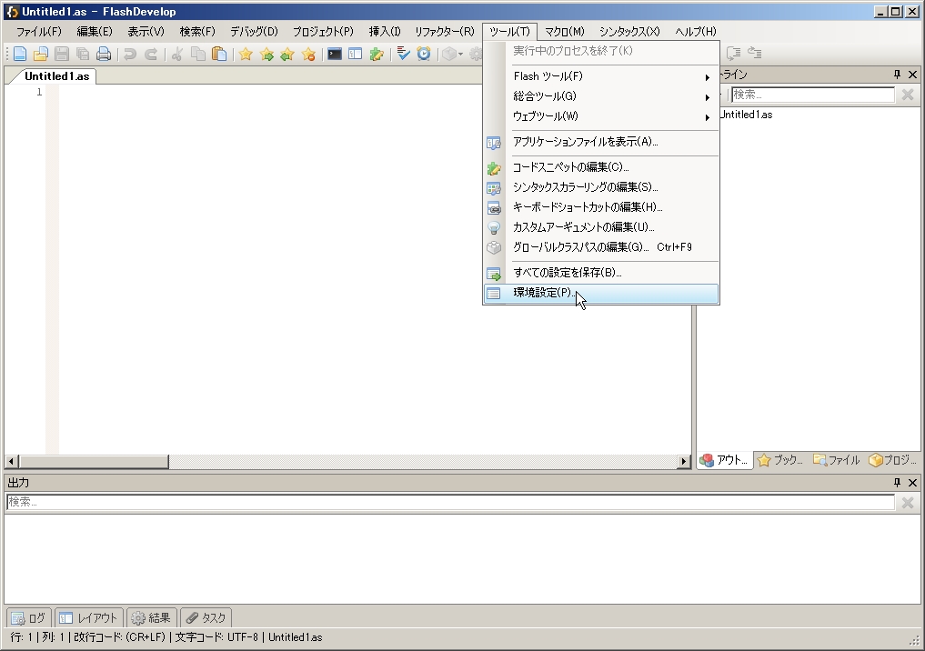925x651 pixels.
Task: Switch to the ブック... bookmarks tab
Action: click(x=780, y=460)
